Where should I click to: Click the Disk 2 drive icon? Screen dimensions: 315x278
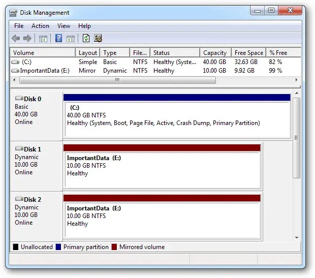pyautogui.click(x=19, y=199)
